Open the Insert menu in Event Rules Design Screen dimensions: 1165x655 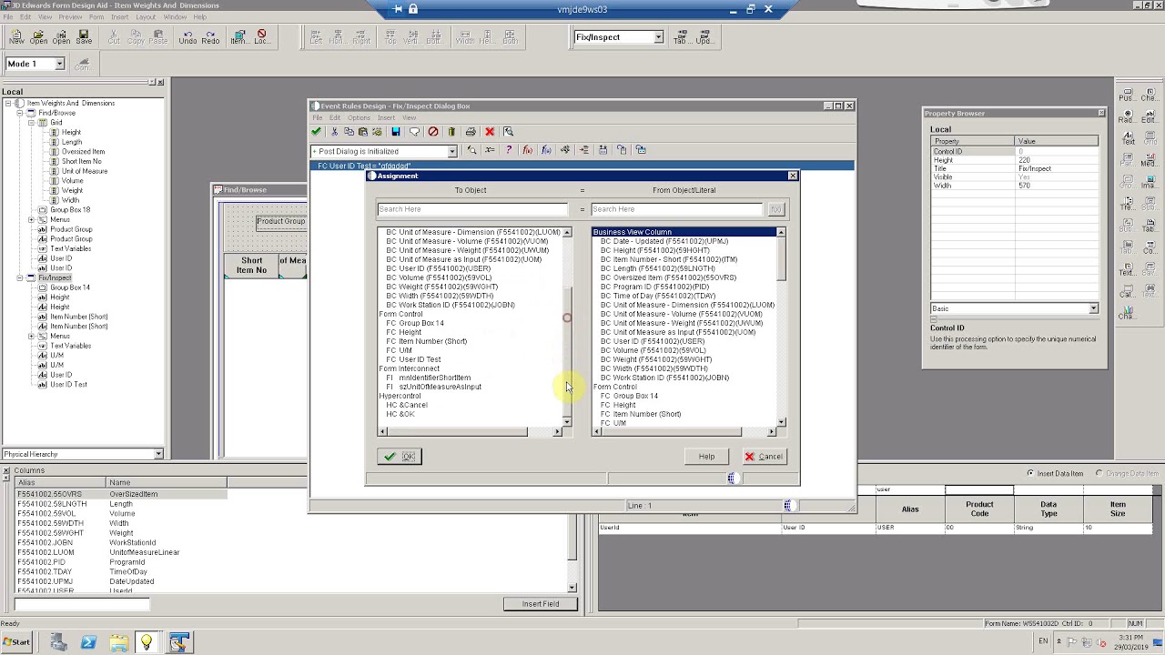pos(386,117)
